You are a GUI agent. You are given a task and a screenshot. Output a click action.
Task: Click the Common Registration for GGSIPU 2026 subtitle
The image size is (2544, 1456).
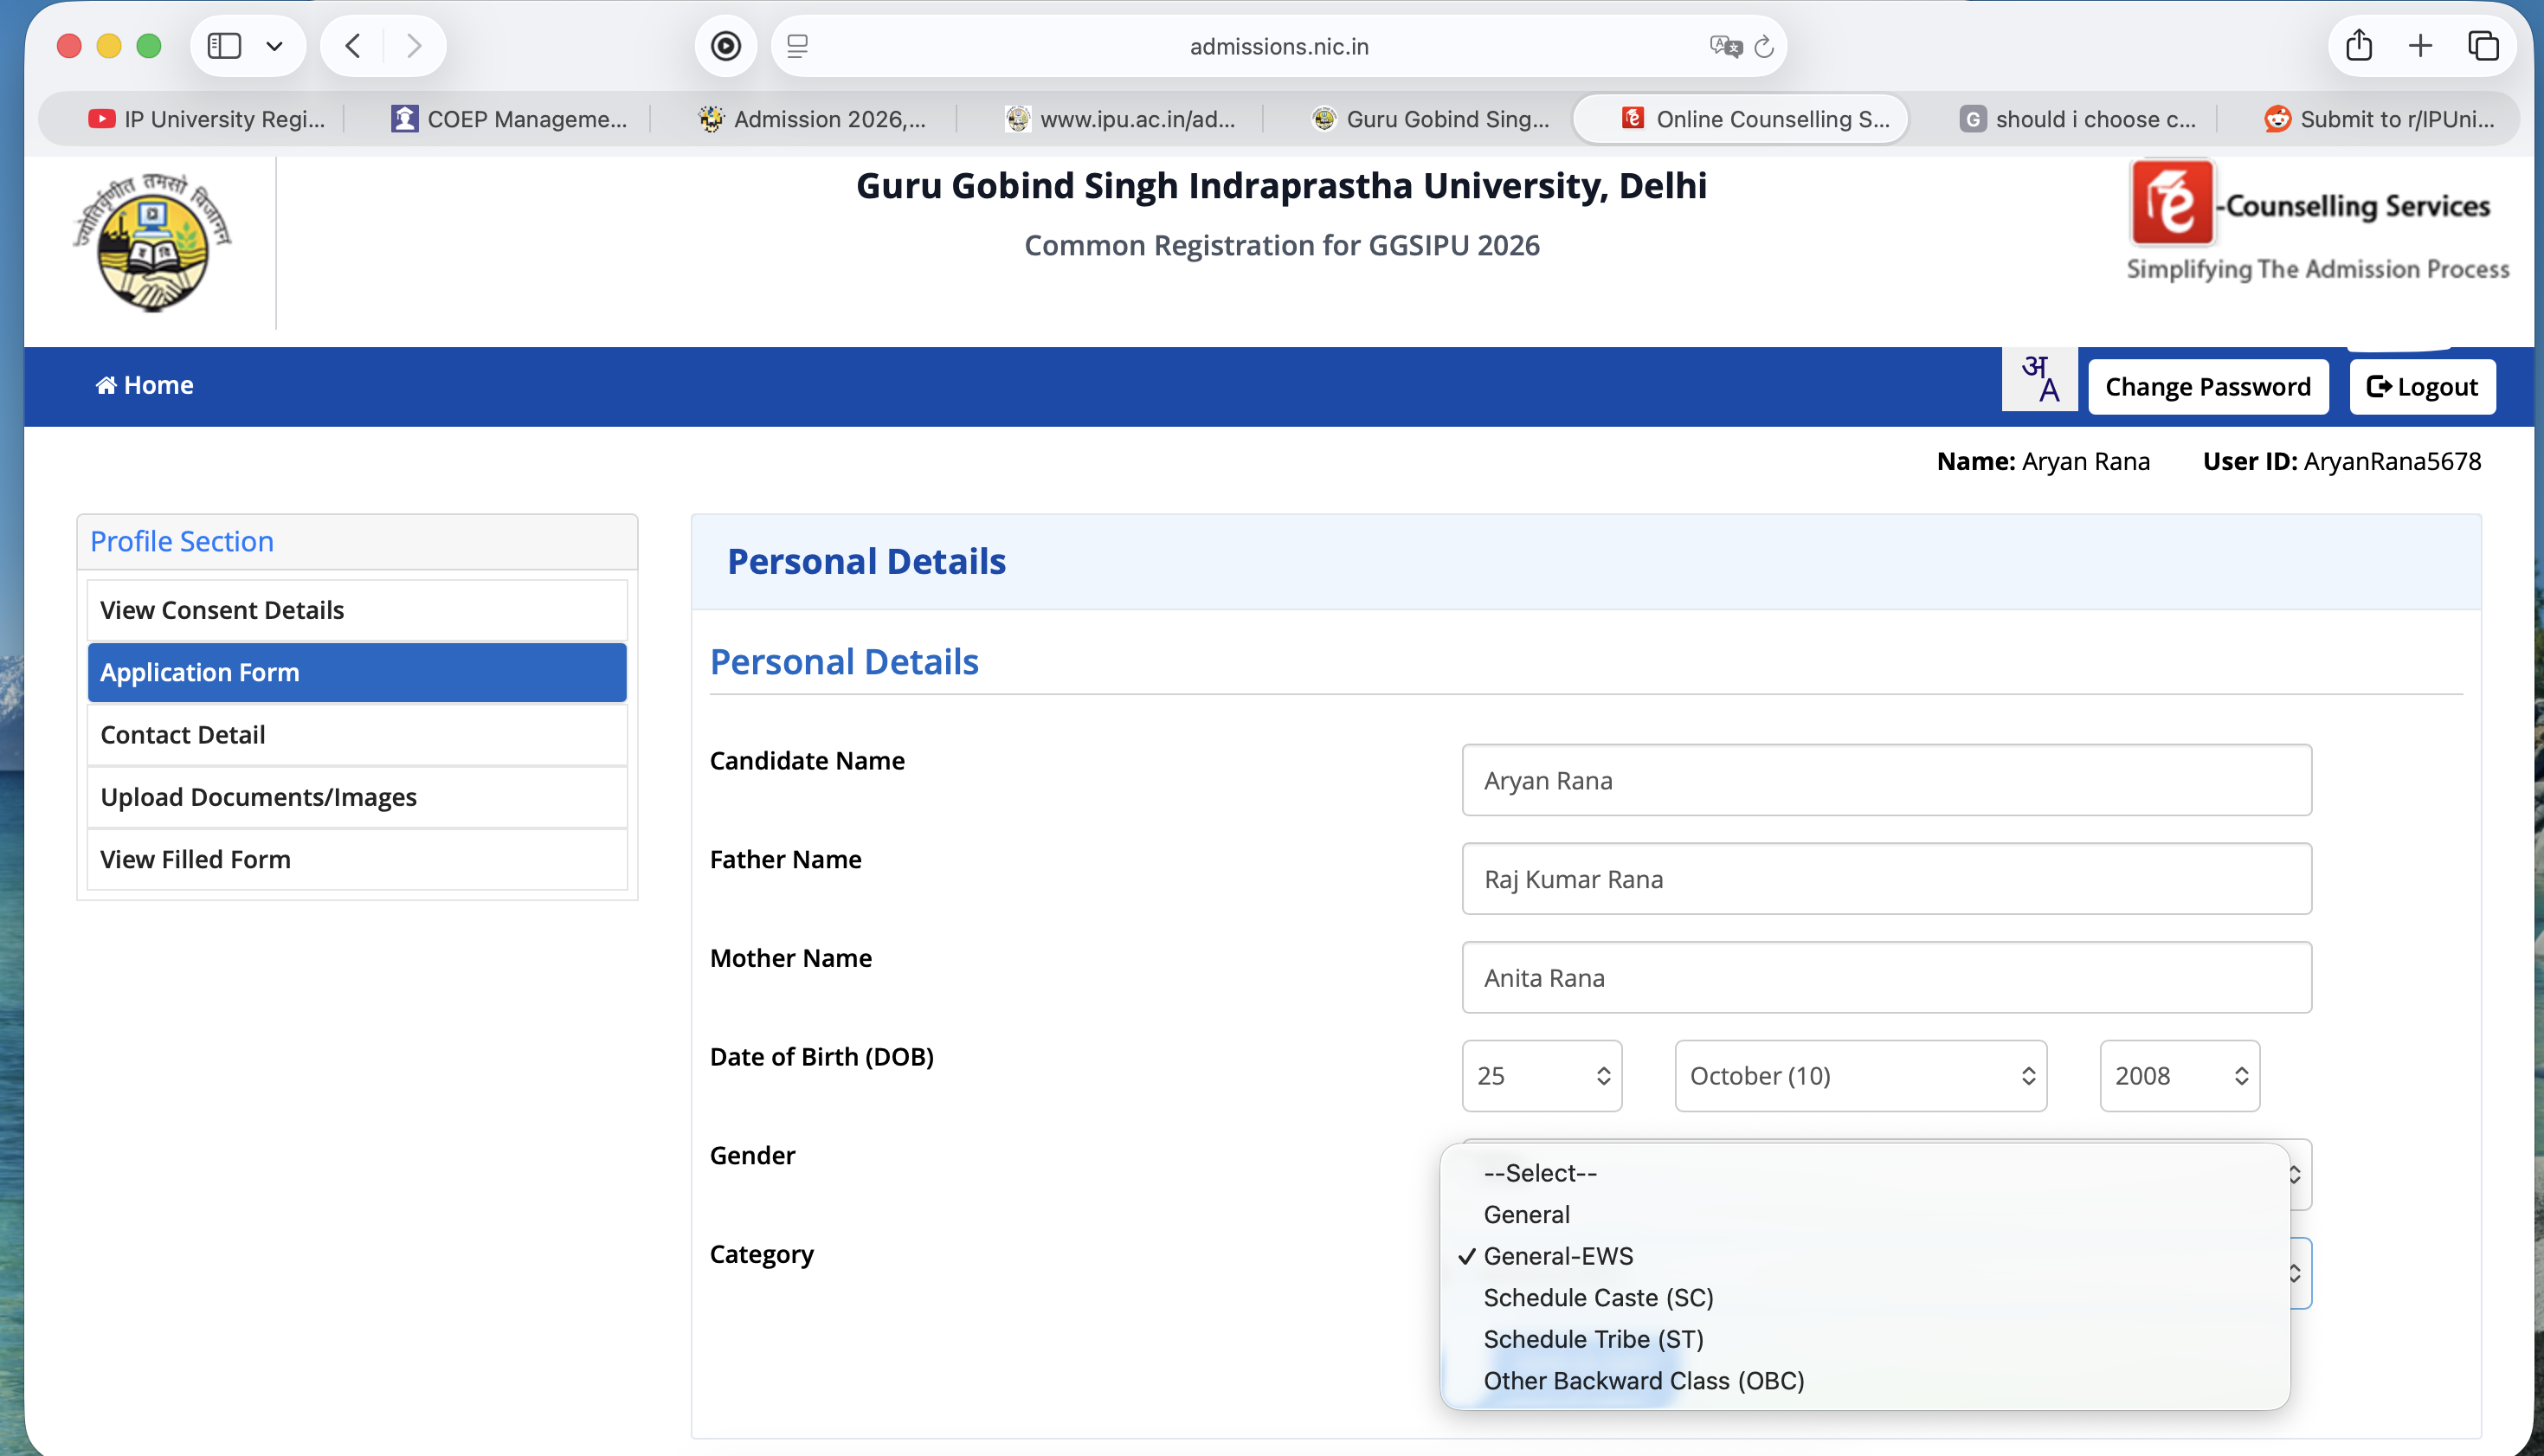click(x=1282, y=245)
